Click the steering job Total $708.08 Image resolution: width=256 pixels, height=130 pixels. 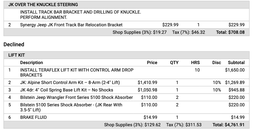230,32
